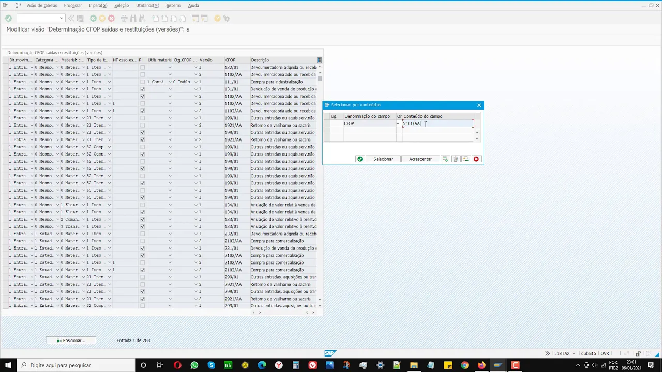The width and height of the screenshot is (662, 372).
Task: Click the red cancel icon in dialog footer
Action: pos(476,159)
